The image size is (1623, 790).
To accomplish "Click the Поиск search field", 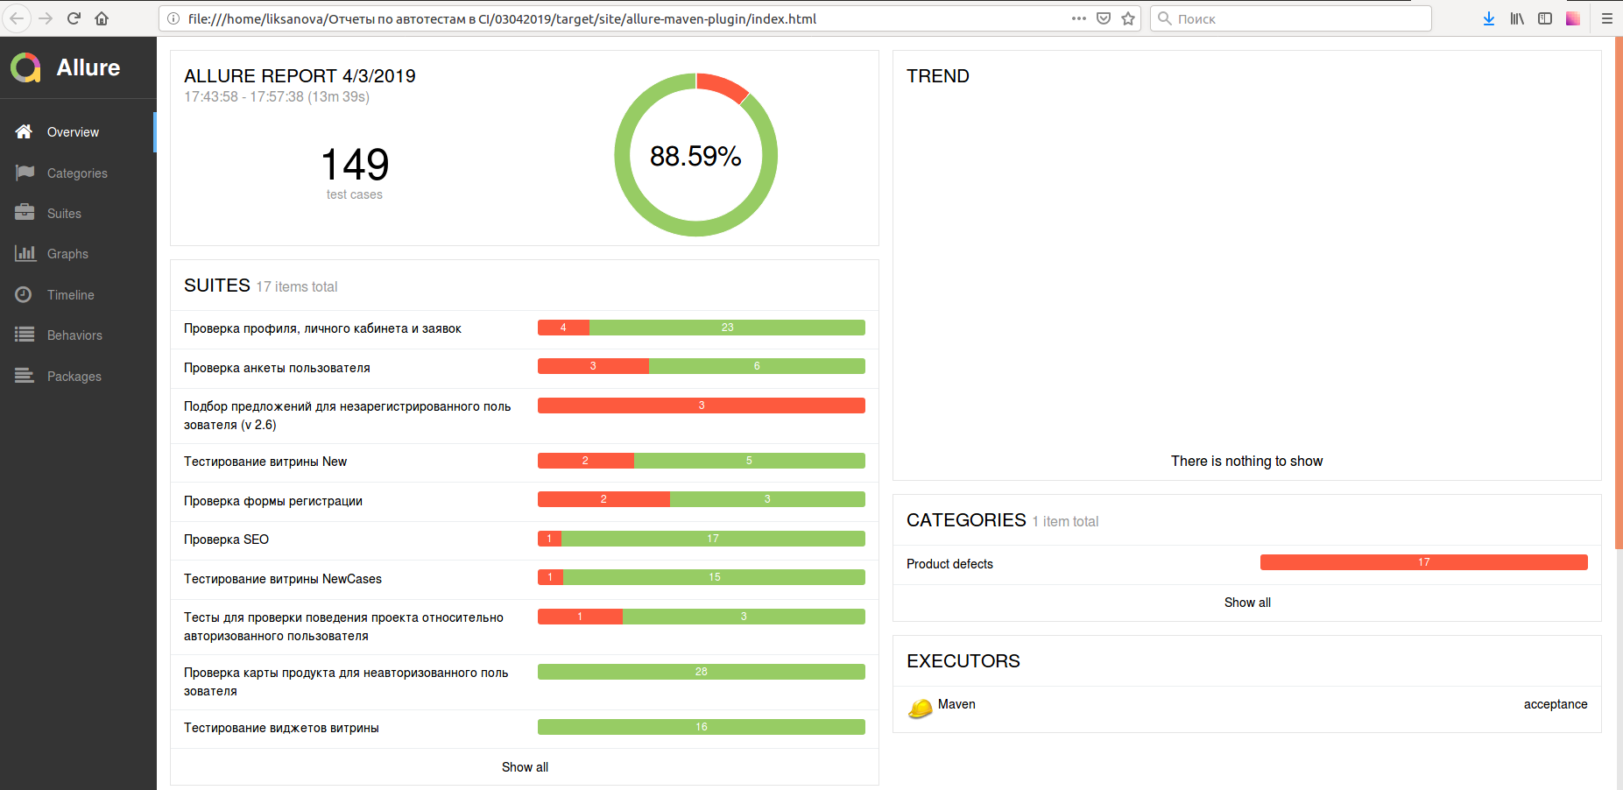I will click(1290, 18).
